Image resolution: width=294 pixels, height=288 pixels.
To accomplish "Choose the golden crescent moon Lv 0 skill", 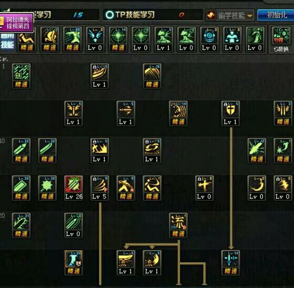I will tap(257, 188).
